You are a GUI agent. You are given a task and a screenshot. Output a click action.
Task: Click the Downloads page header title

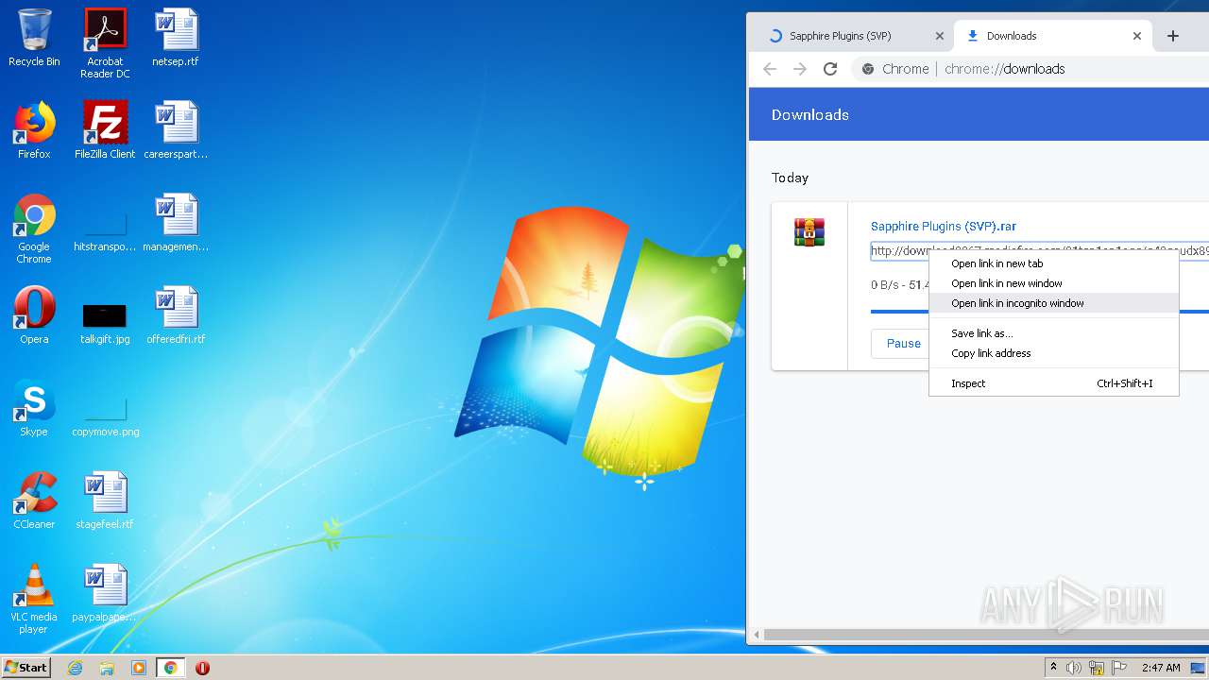[x=810, y=115]
